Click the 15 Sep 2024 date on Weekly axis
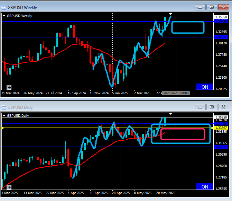232x201 pixels. pos(77,93)
